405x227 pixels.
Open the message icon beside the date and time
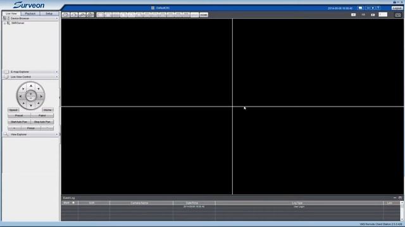point(360,8)
